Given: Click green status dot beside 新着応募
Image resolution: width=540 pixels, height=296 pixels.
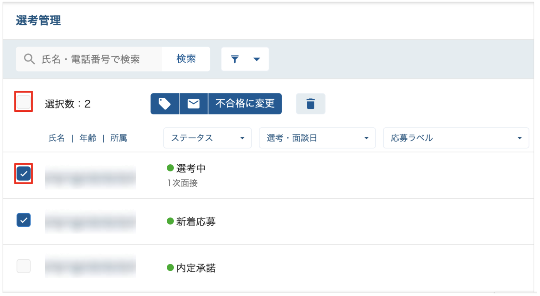Looking at the screenshot, I should [170, 221].
